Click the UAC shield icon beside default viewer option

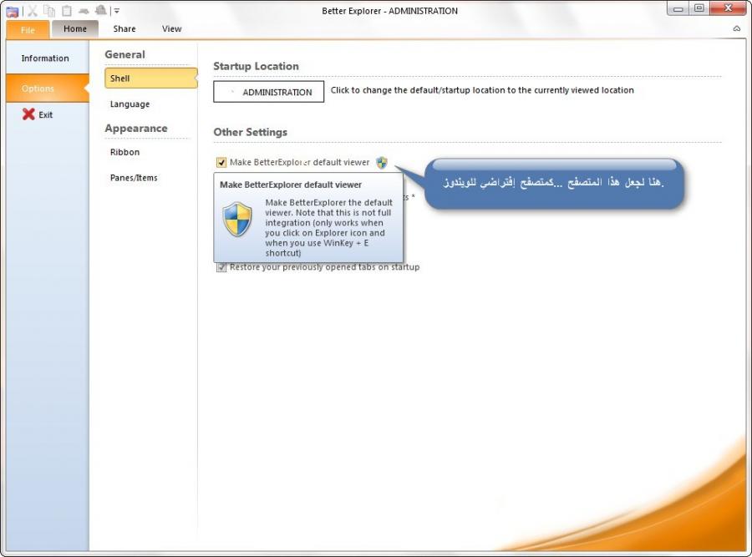point(382,163)
